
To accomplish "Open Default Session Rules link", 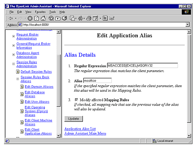I will pyautogui.click(x=36, y=72).
